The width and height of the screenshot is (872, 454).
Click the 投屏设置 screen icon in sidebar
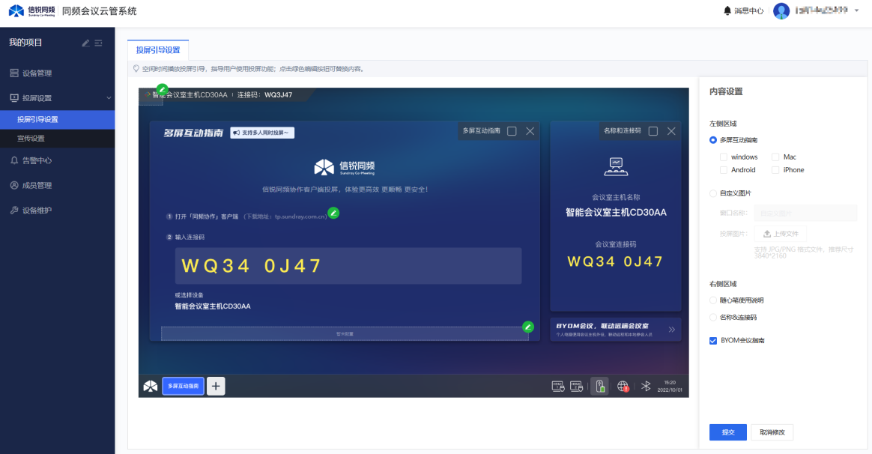14,98
